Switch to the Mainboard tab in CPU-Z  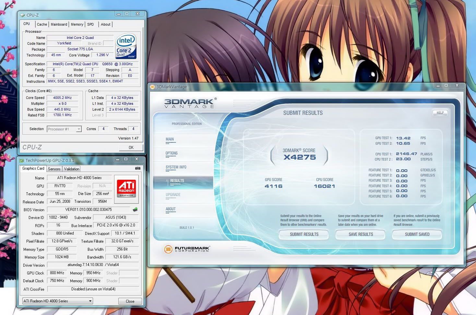(x=59, y=24)
